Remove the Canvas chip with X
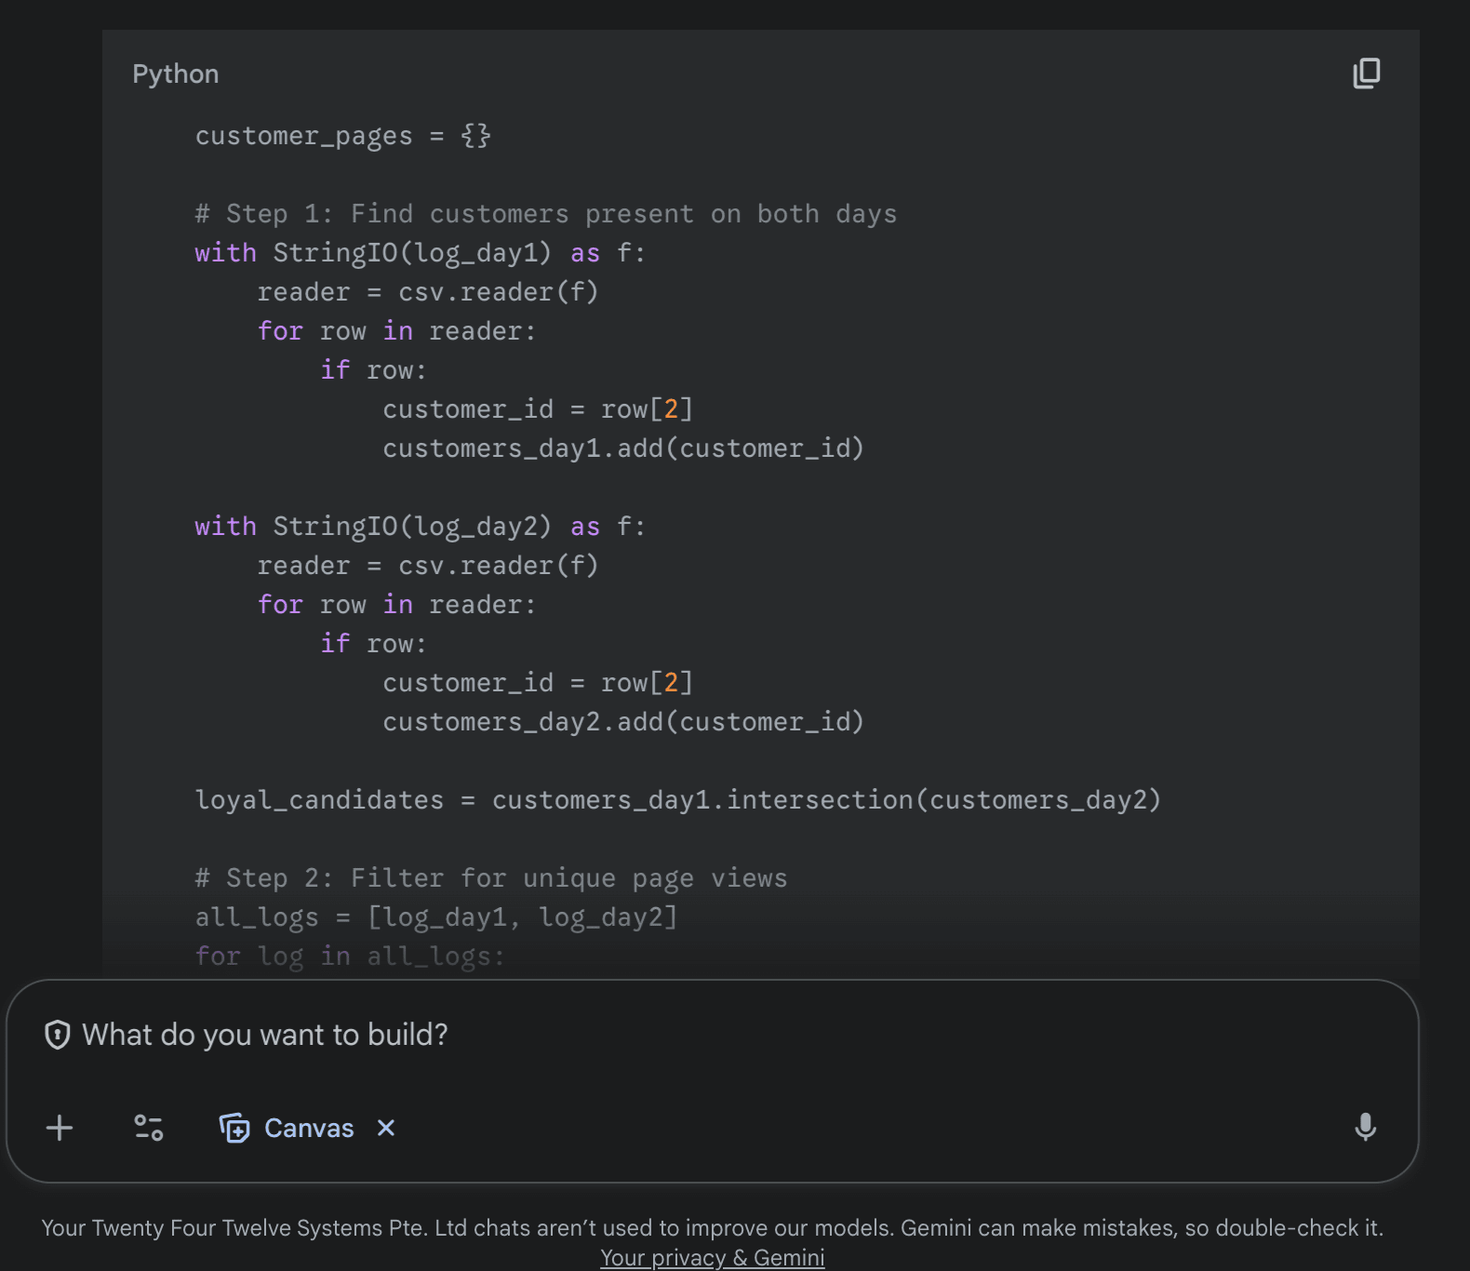This screenshot has width=1470, height=1271. point(386,1128)
